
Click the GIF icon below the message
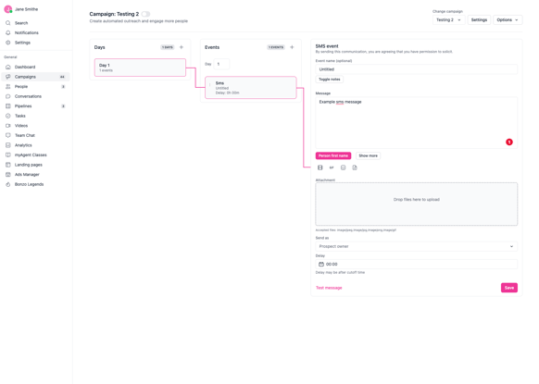pyautogui.click(x=332, y=167)
